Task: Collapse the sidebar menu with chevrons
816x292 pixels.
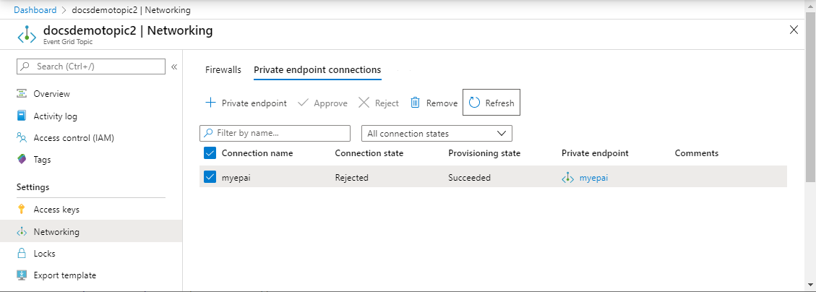Action: pos(174,67)
